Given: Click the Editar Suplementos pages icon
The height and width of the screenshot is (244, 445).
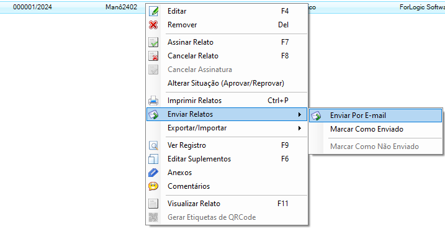Looking at the screenshot, I should (x=153, y=159).
